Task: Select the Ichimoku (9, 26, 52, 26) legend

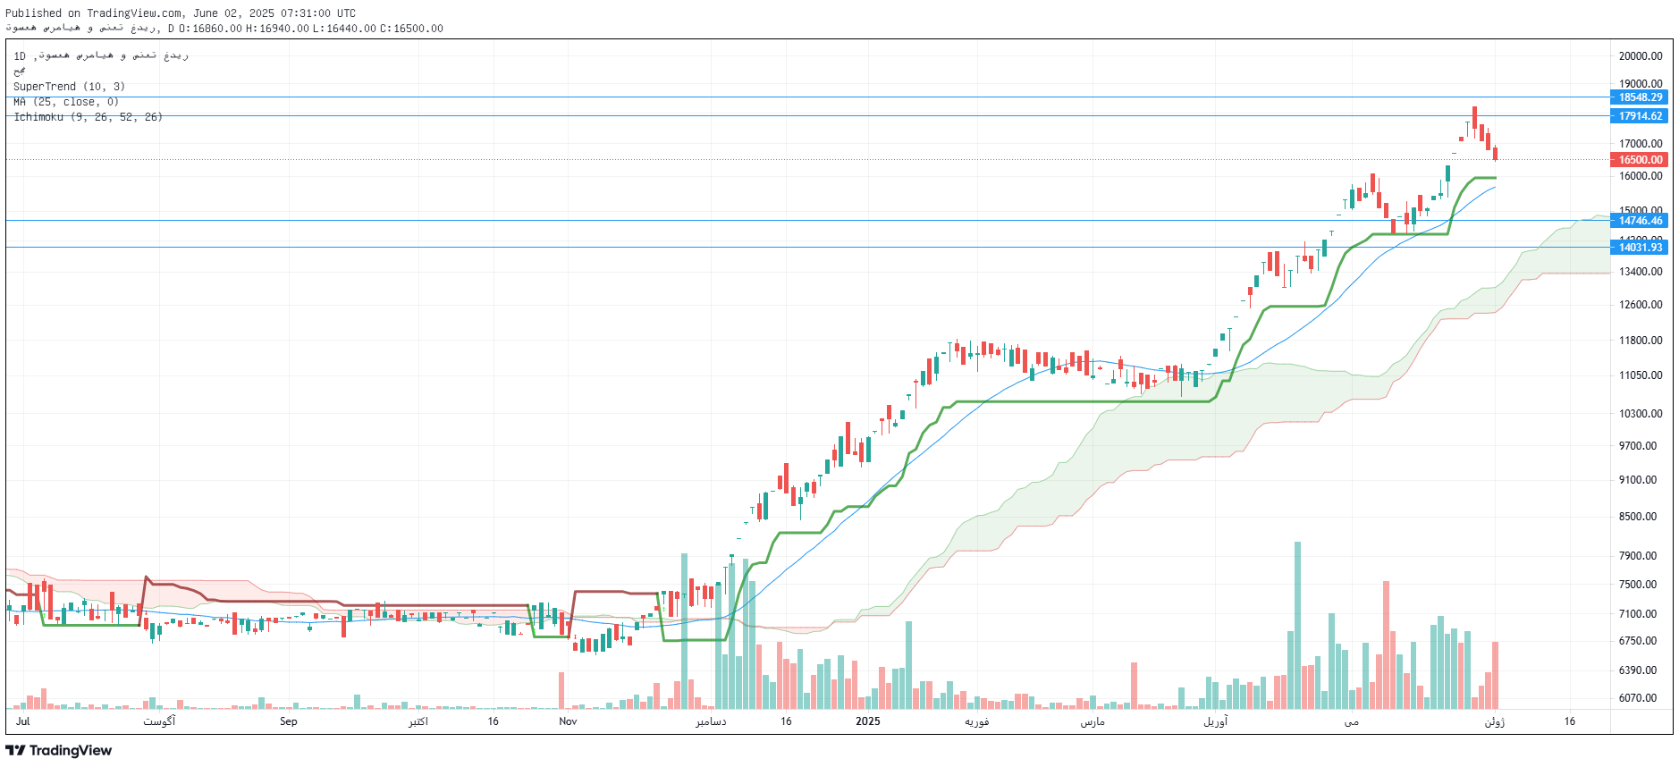Action: 89,117
